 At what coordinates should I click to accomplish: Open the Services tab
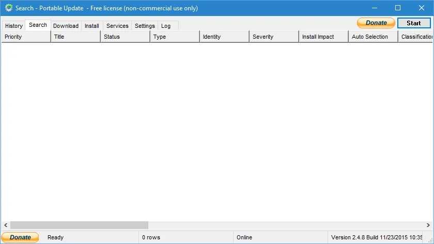coord(117,26)
